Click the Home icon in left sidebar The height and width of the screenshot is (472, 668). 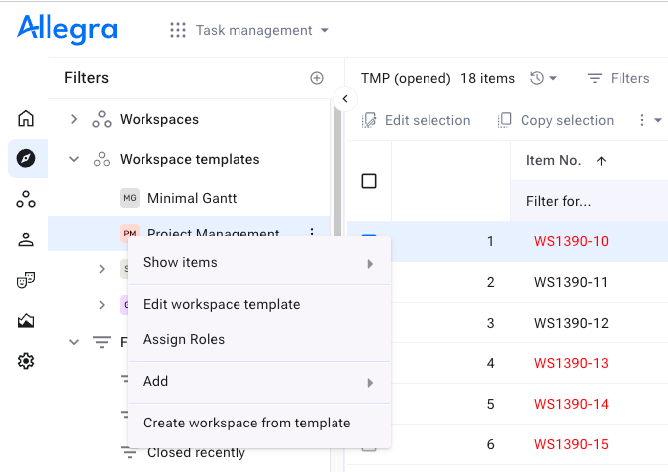tap(26, 118)
